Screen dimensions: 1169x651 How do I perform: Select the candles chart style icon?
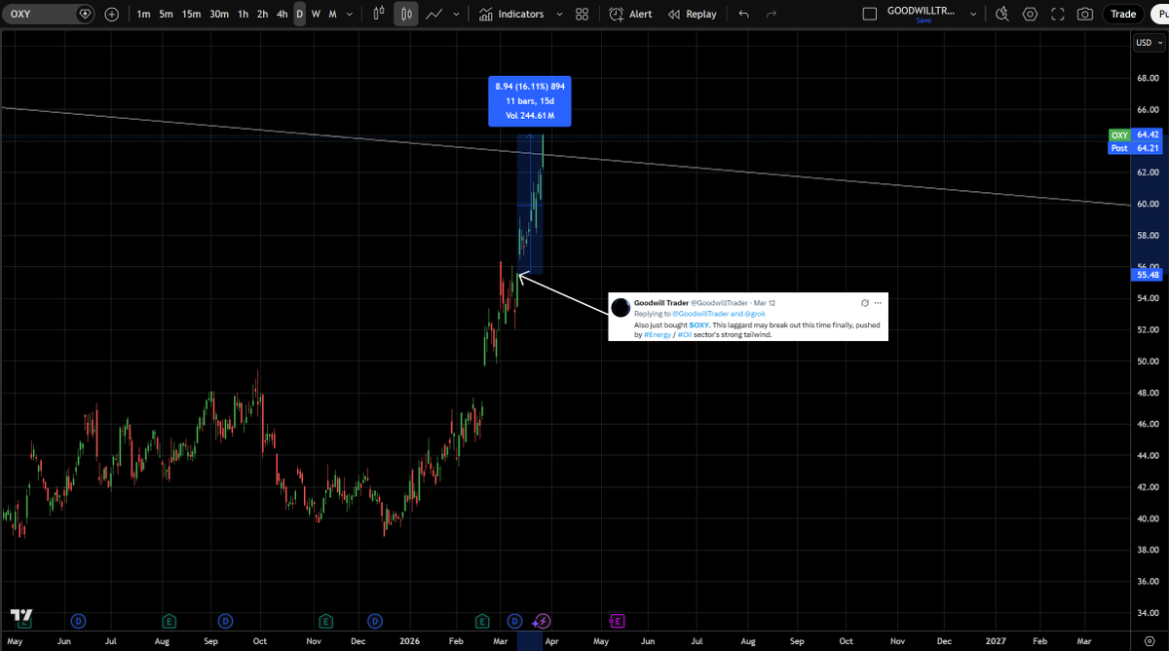(406, 15)
